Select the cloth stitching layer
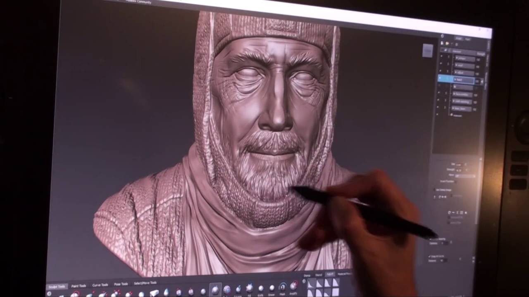This screenshot has width=529, height=297. [462, 101]
